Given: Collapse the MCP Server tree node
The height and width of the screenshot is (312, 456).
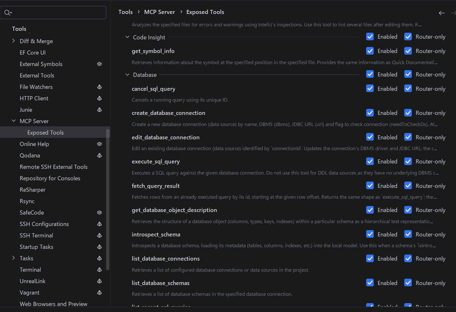Looking at the screenshot, I should point(14,121).
